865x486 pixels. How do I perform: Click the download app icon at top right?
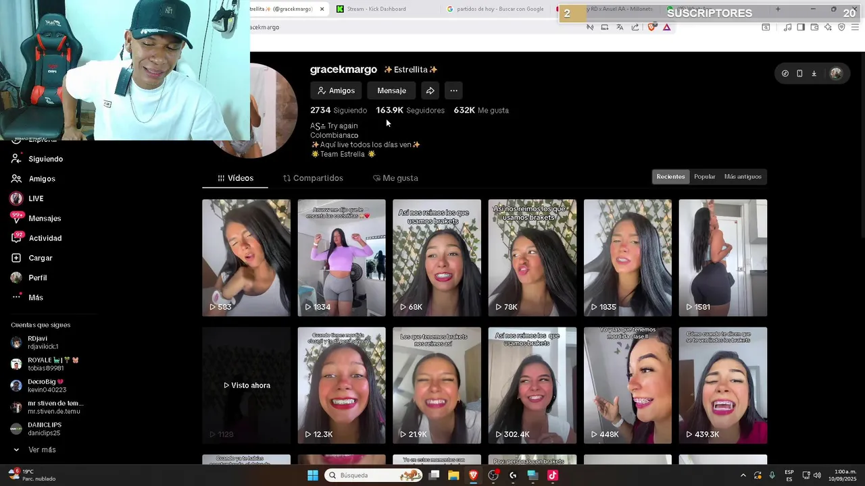[x=814, y=74]
